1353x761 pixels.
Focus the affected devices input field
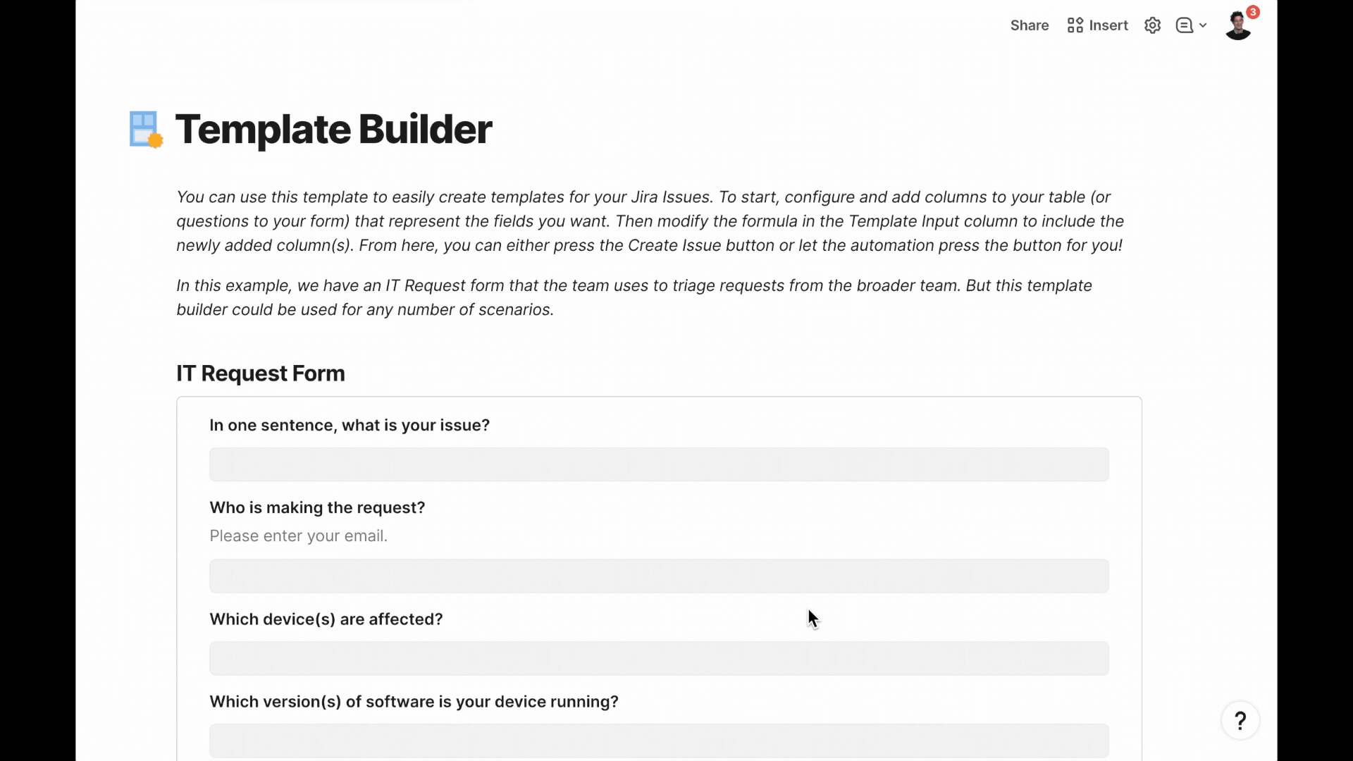pos(659,658)
